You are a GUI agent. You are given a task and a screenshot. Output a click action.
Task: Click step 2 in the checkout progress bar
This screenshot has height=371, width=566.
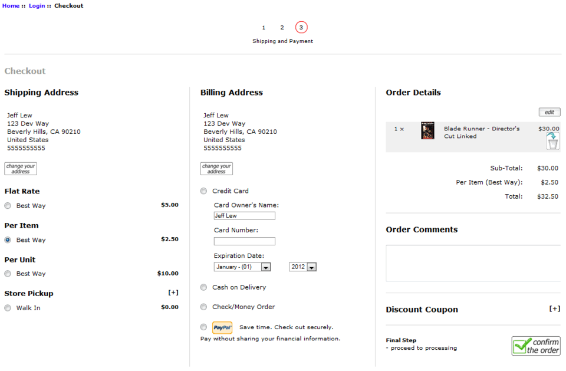tap(282, 27)
